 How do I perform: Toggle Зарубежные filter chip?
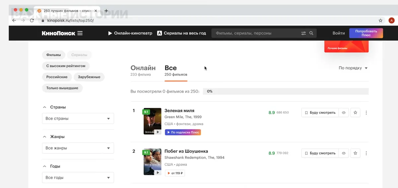tap(89, 77)
